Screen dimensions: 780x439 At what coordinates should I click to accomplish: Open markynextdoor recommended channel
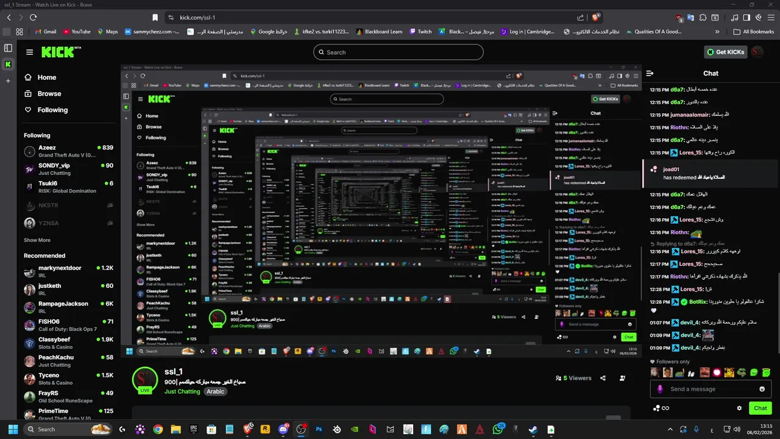coord(68,272)
